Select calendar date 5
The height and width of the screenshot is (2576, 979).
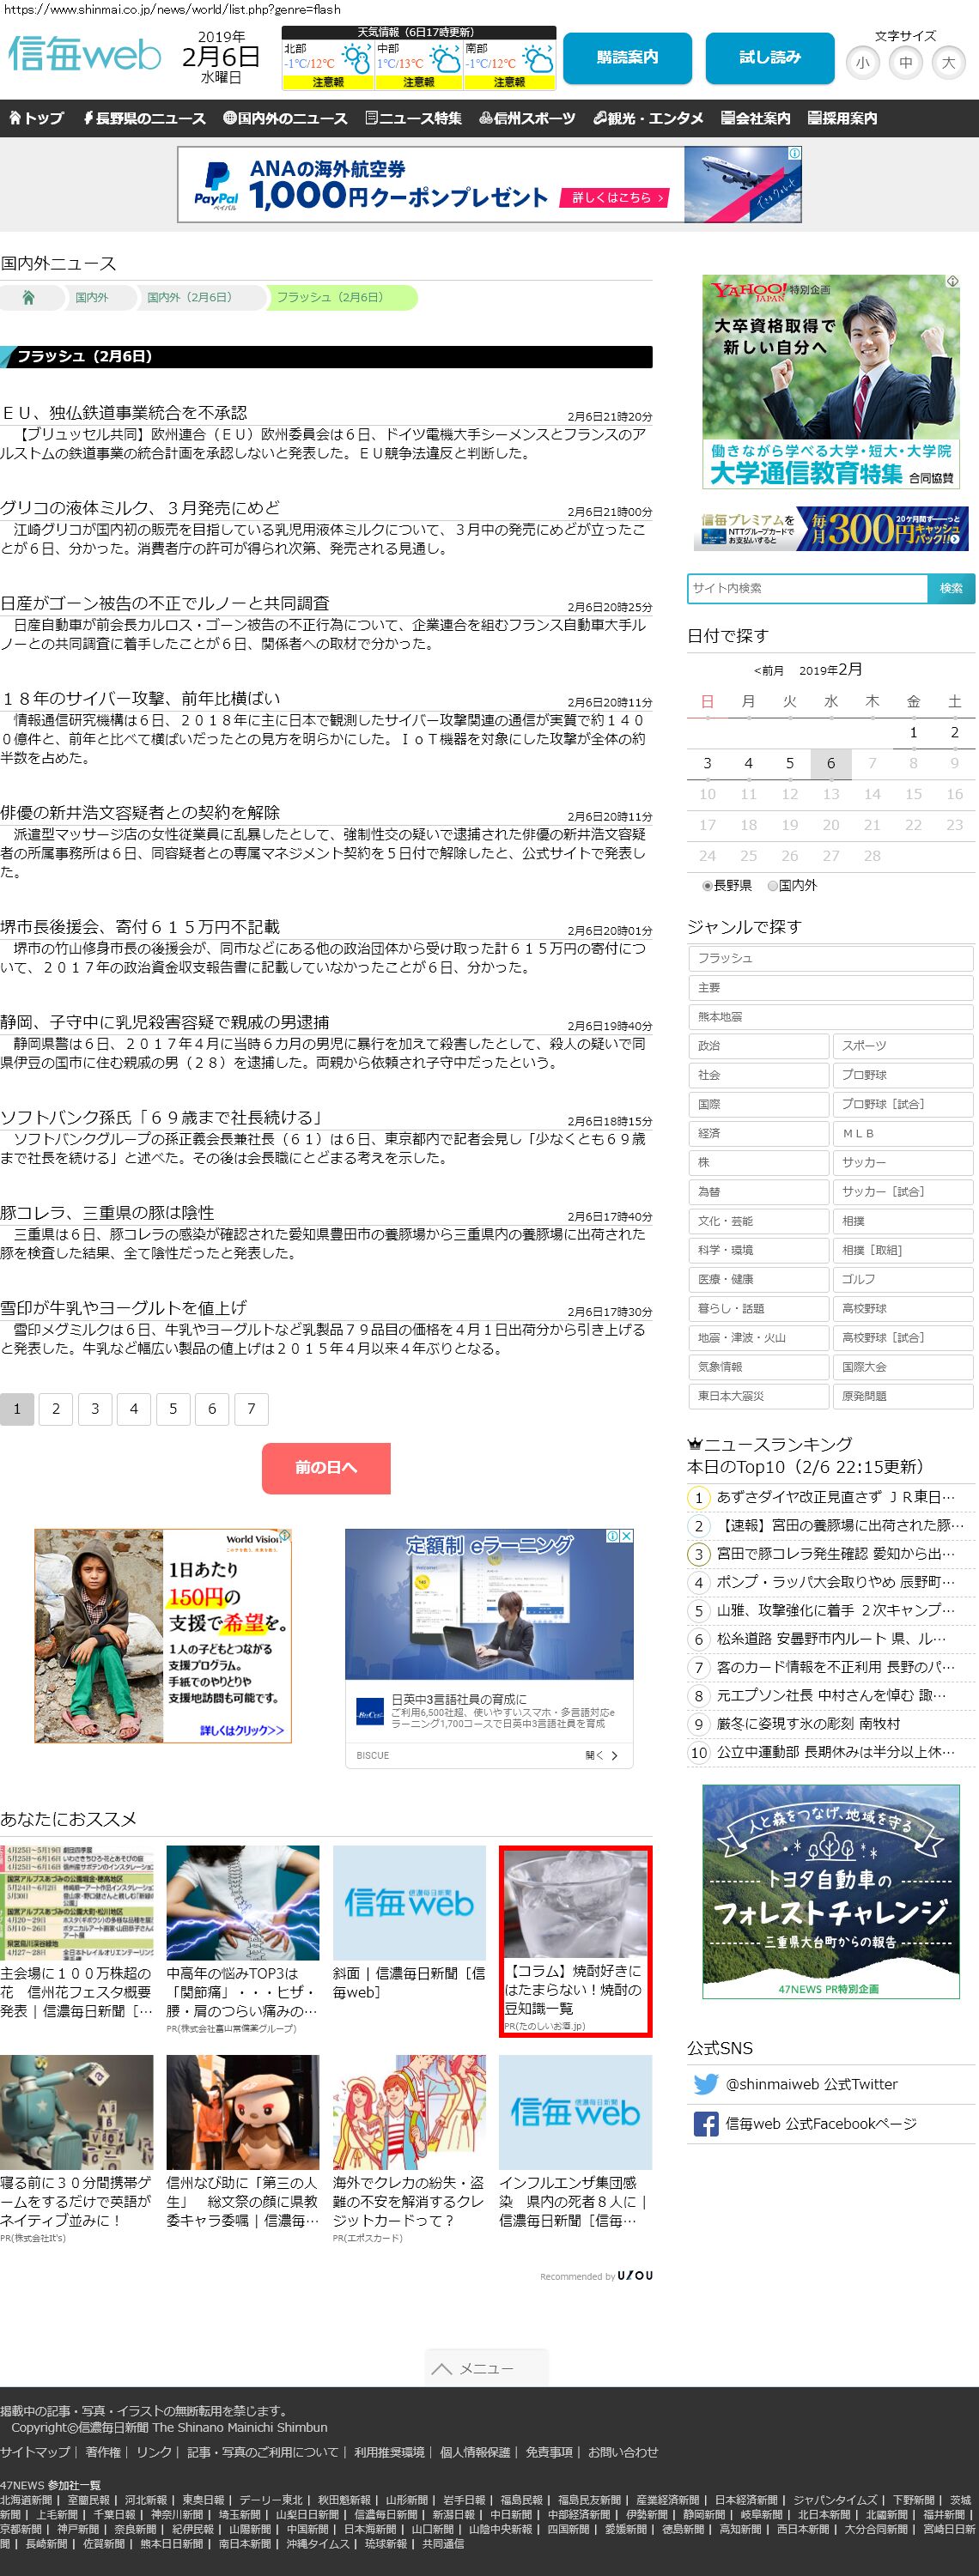point(790,763)
